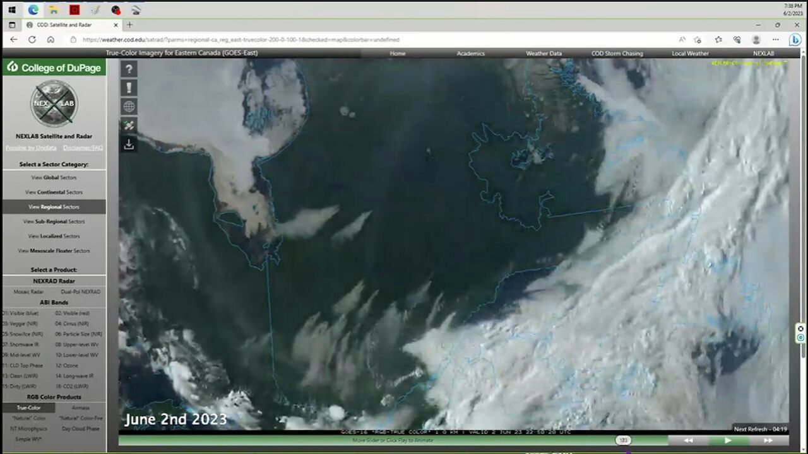
Task: Expand View Continental Sectors list
Action: (x=54, y=192)
